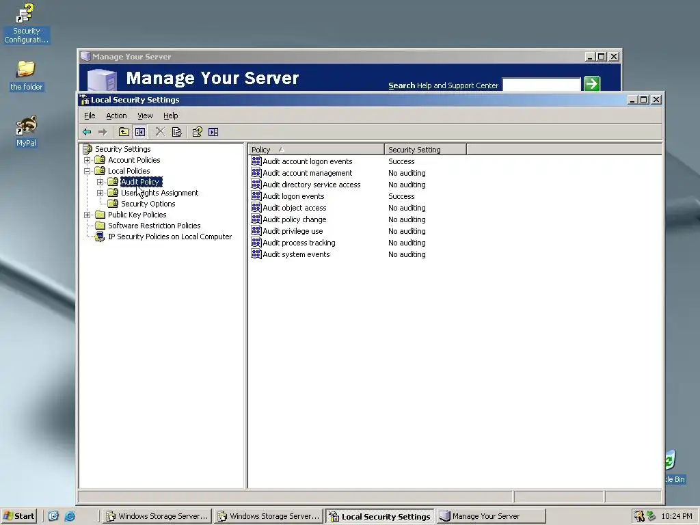Toggle the Show/Hide Console Tree button
The height and width of the screenshot is (525, 700).
tap(139, 132)
